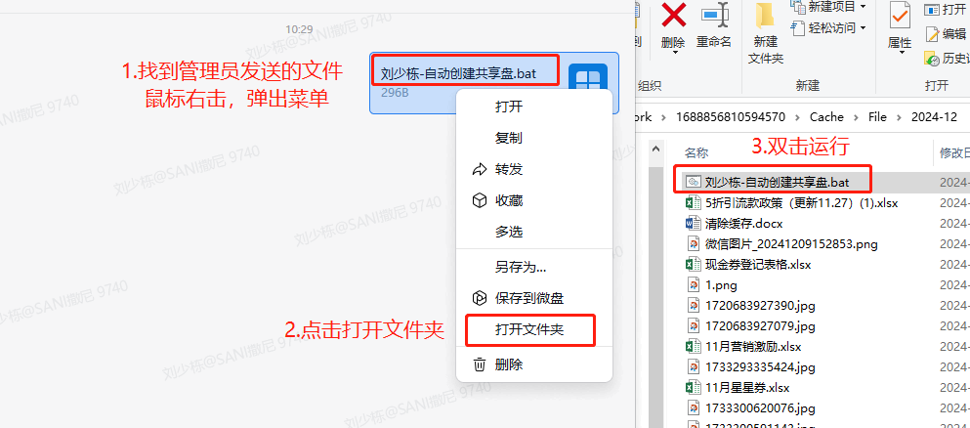Click the red Delete X icon in ribbon
Image resolution: width=970 pixels, height=428 pixels.
673,15
